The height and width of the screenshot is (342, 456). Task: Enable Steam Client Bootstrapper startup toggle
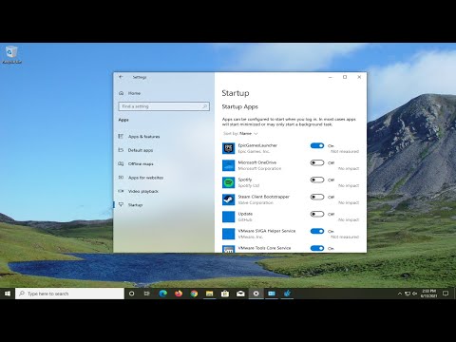[x=317, y=197]
